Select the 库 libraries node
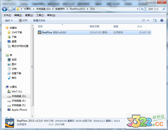Image resolution: width=168 pixels, height=130 pixels. click(x=9, y=55)
